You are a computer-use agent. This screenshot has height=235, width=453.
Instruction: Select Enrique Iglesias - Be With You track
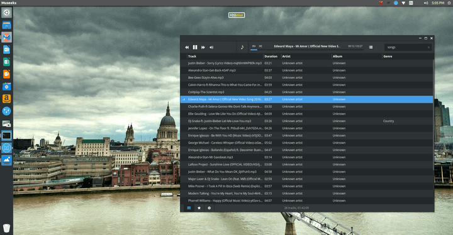(x=306, y=135)
